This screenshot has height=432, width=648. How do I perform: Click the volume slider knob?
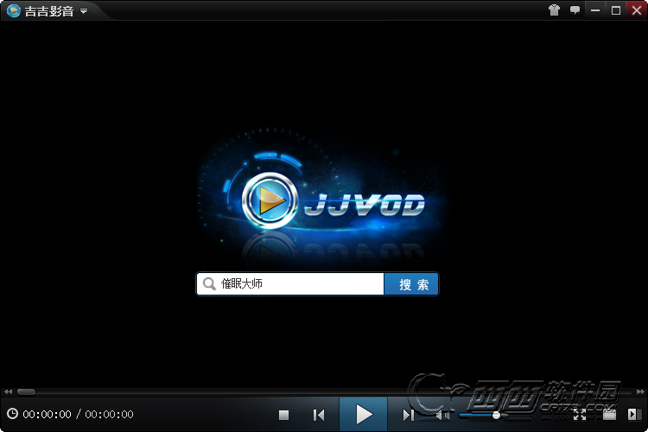pyautogui.click(x=496, y=415)
